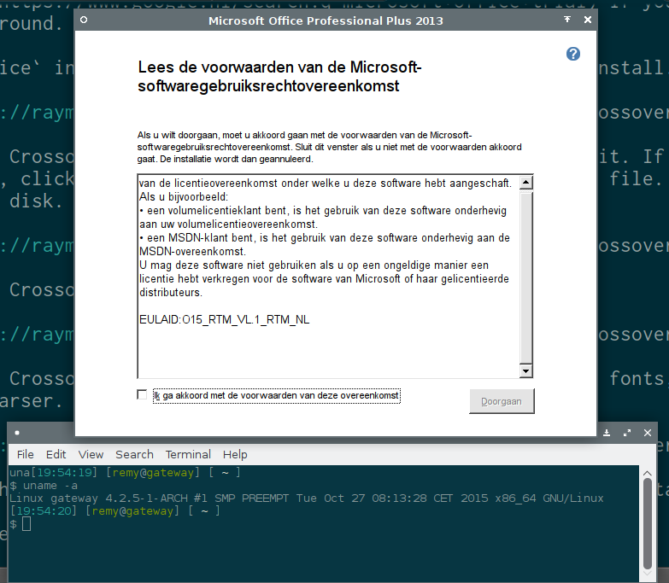Close the Microsoft Office Professional Plus 2013 dialog
The width and height of the screenshot is (669, 583).
pos(588,20)
